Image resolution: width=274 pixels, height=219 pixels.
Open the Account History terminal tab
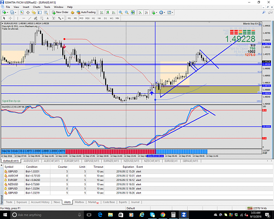coord(40,202)
